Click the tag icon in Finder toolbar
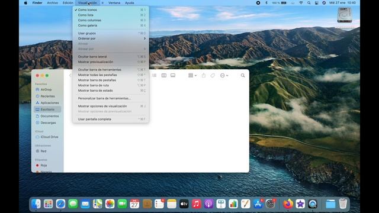The image size is (379, 213). (213, 75)
